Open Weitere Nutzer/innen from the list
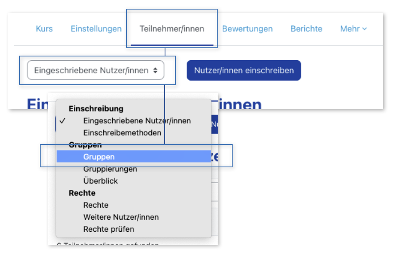 [x=121, y=217]
